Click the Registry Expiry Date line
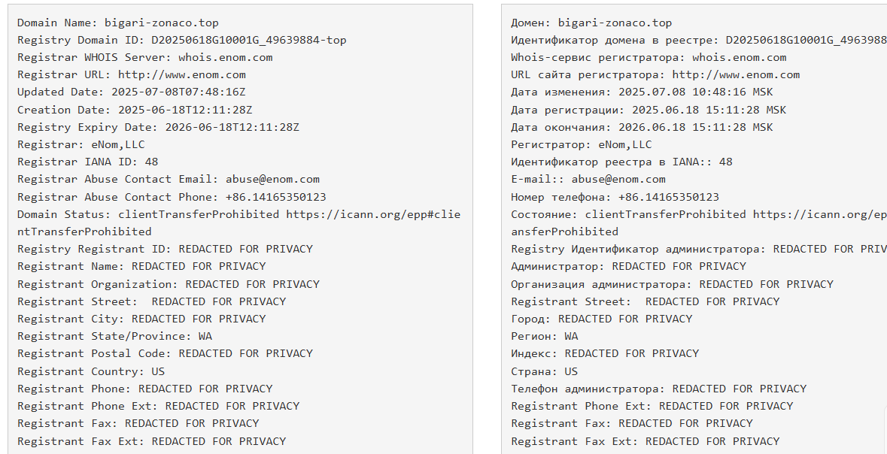Screen dimensions: 887x454 [159, 127]
